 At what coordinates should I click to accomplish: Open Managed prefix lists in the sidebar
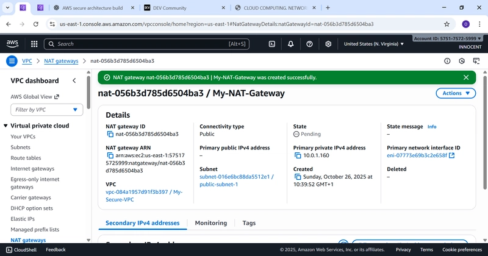click(35, 230)
